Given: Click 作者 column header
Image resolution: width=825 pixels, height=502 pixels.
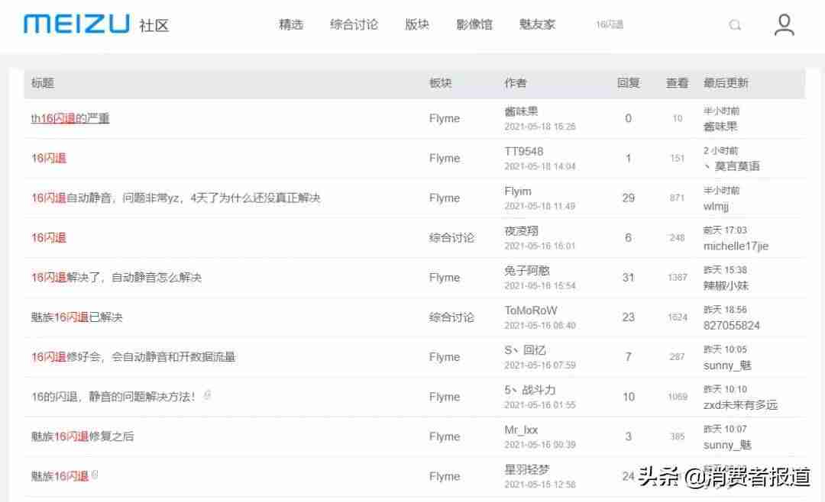Looking at the screenshot, I should click(x=515, y=83).
